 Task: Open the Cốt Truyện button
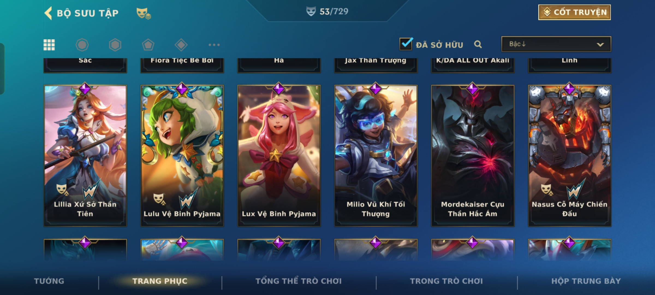point(574,12)
